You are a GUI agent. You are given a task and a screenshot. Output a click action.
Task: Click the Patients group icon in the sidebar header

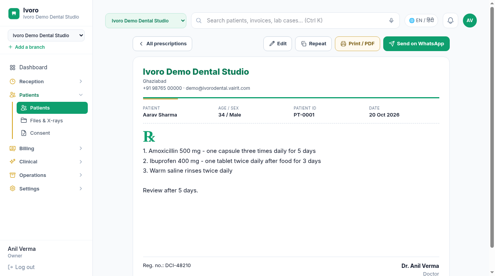click(x=12, y=95)
